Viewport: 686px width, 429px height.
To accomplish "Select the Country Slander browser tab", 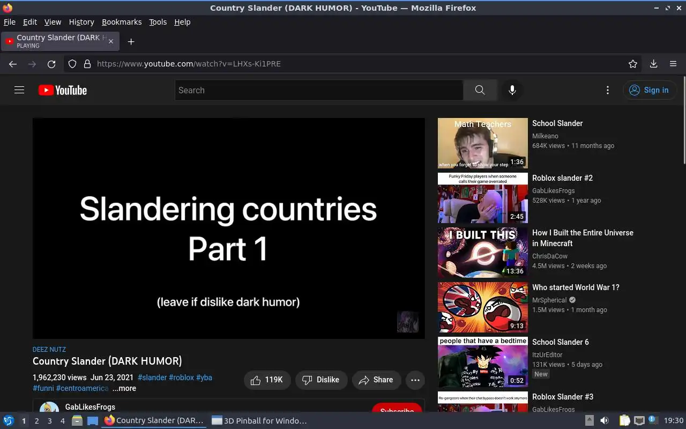I will point(60,41).
